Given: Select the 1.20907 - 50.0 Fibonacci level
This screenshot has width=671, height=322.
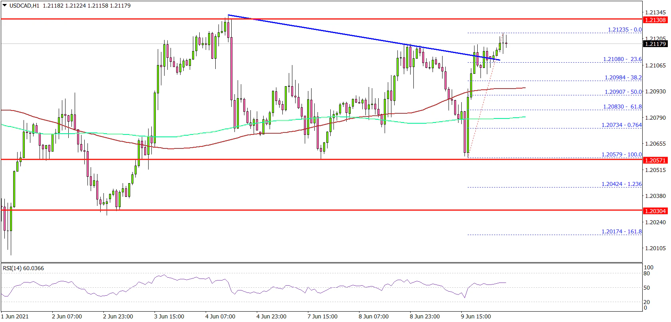Looking at the screenshot, I should (x=623, y=92).
